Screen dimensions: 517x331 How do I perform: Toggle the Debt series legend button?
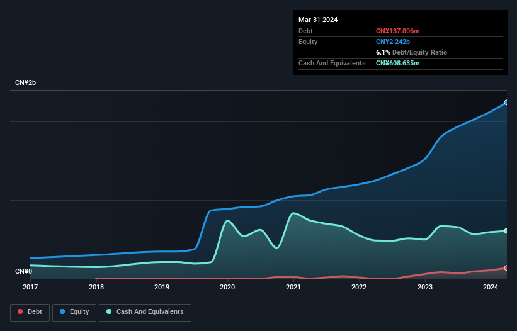pyautogui.click(x=30, y=312)
